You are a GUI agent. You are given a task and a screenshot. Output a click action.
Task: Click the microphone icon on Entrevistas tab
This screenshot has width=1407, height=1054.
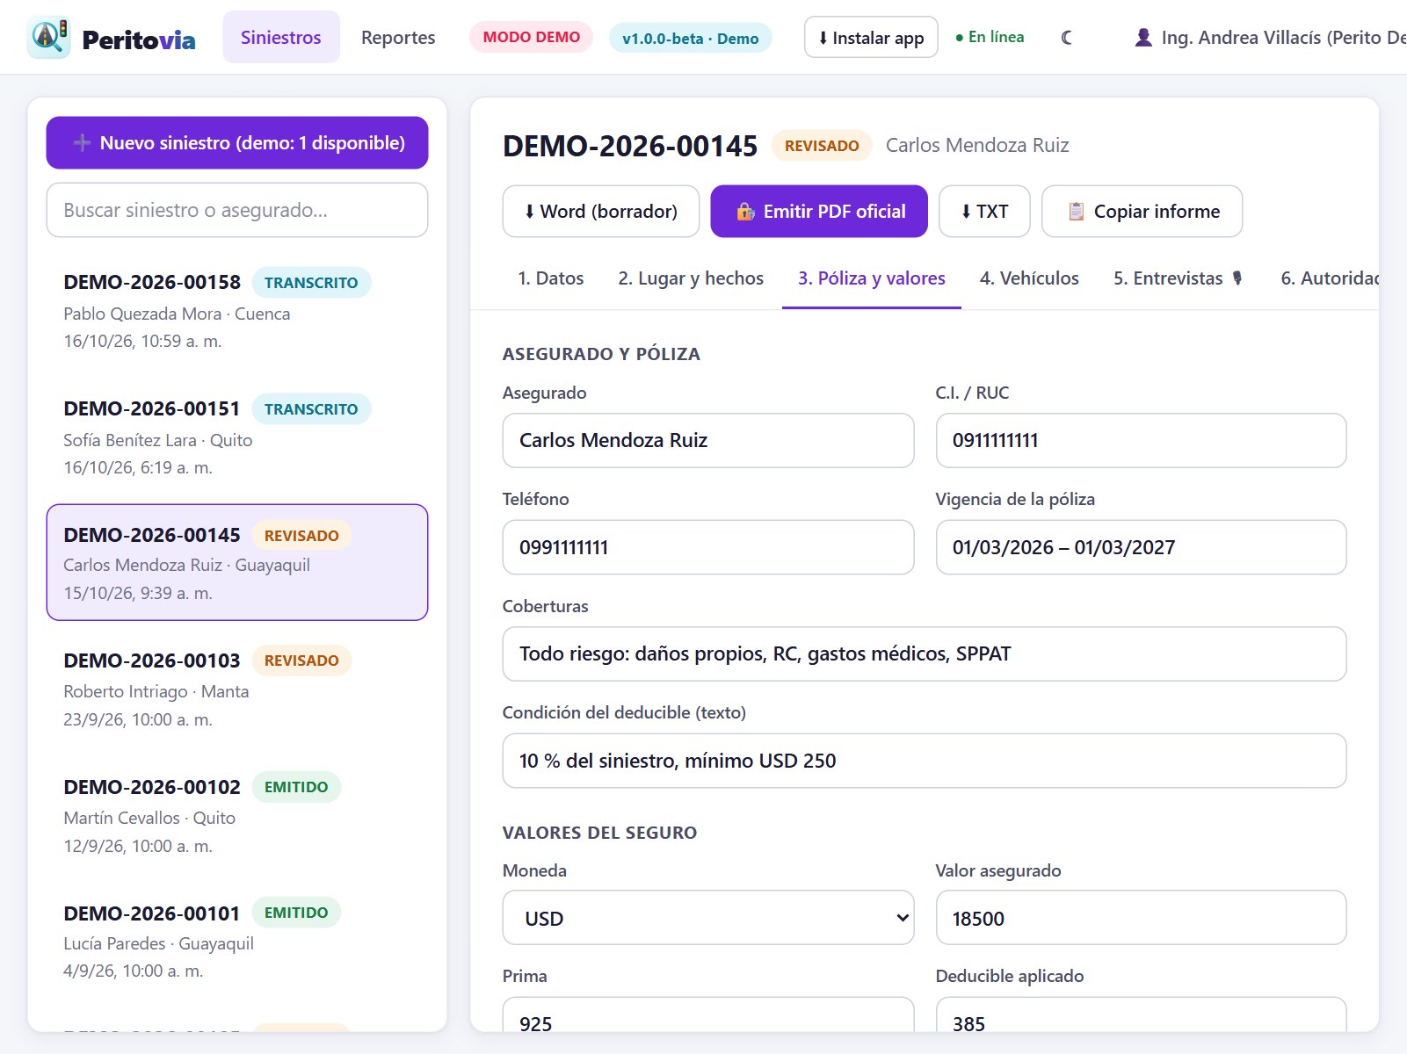click(x=1237, y=278)
